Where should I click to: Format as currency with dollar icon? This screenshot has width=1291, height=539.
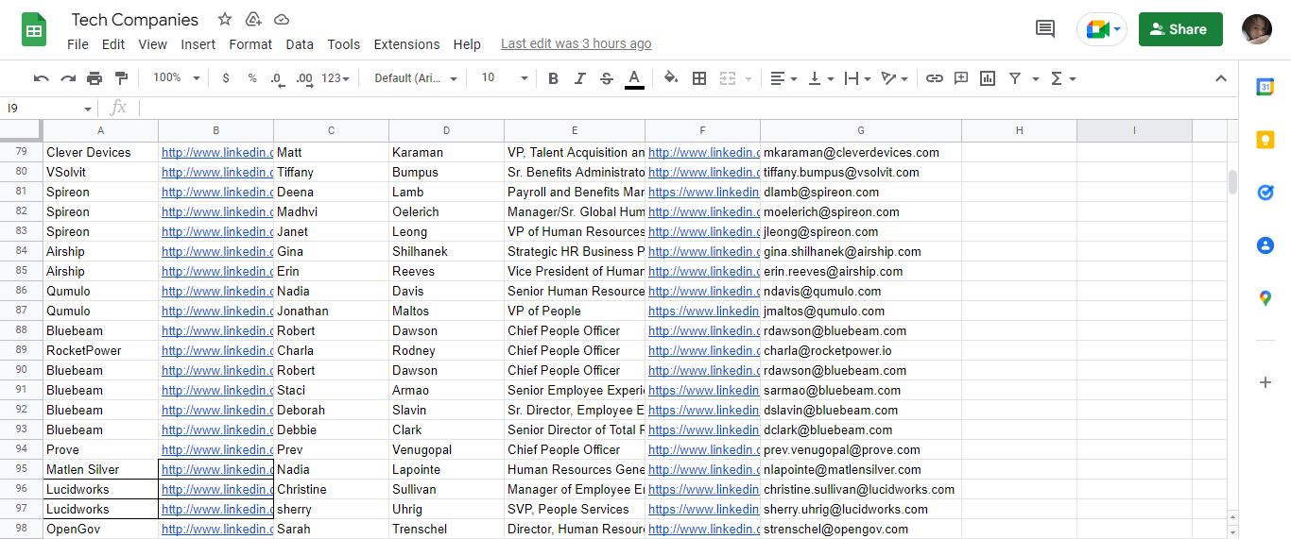pos(226,78)
